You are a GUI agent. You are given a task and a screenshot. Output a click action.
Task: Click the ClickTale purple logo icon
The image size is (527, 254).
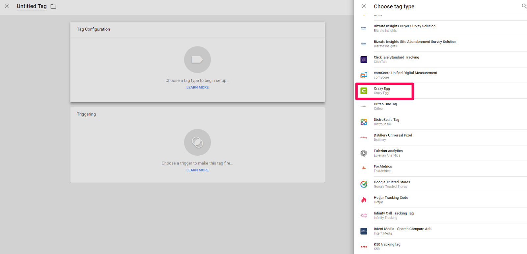(x=364, y=60)
